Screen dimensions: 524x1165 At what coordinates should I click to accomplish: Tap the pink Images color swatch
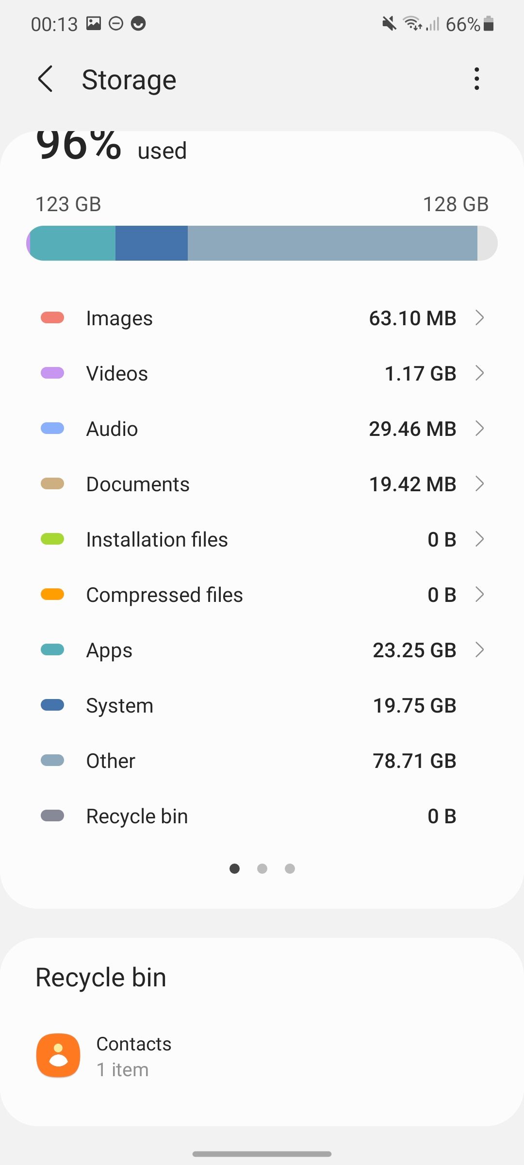point(52,318)
